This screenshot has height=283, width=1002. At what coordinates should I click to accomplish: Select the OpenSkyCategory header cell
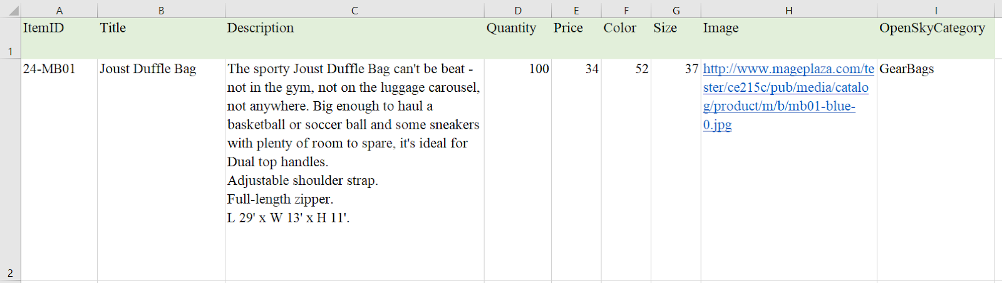click(936, 39)
